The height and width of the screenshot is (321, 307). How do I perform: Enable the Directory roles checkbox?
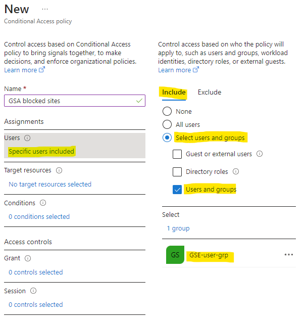[x=177, y=172]
